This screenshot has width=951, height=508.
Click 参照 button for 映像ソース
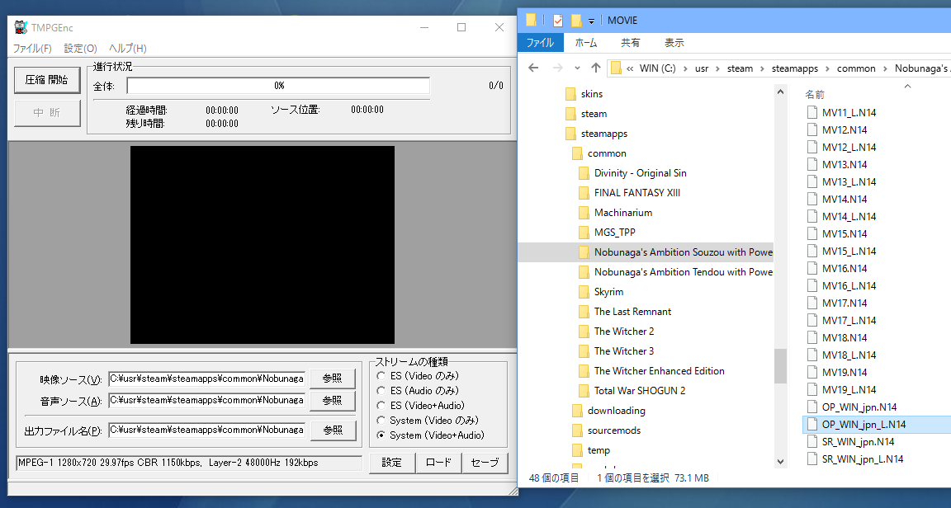pos(332,379)
